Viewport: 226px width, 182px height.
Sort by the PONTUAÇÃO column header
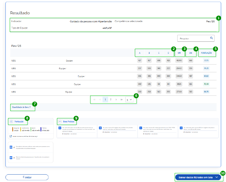[206, 53]
